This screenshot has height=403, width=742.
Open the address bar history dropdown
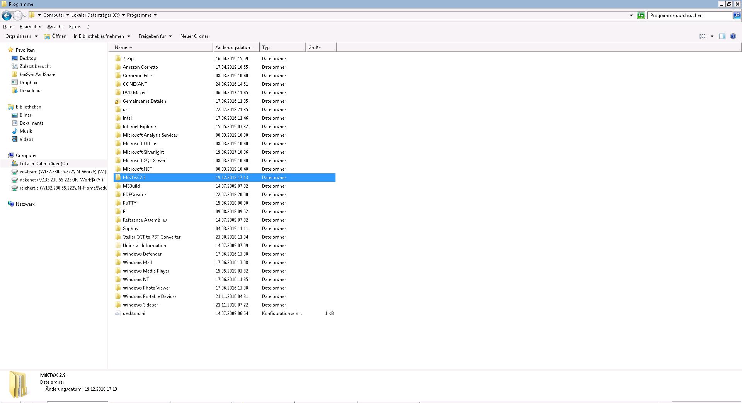coord(631,15)
